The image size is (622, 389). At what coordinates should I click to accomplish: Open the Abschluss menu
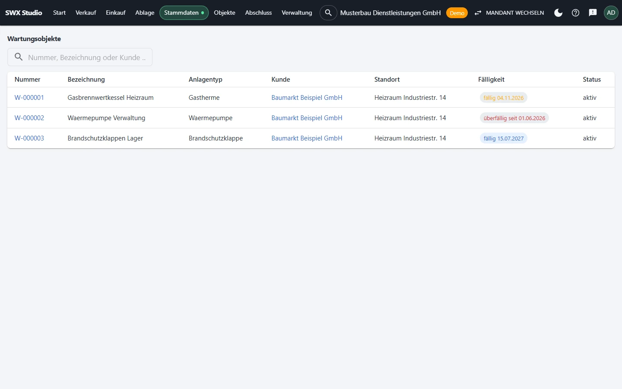click(258, 13)
